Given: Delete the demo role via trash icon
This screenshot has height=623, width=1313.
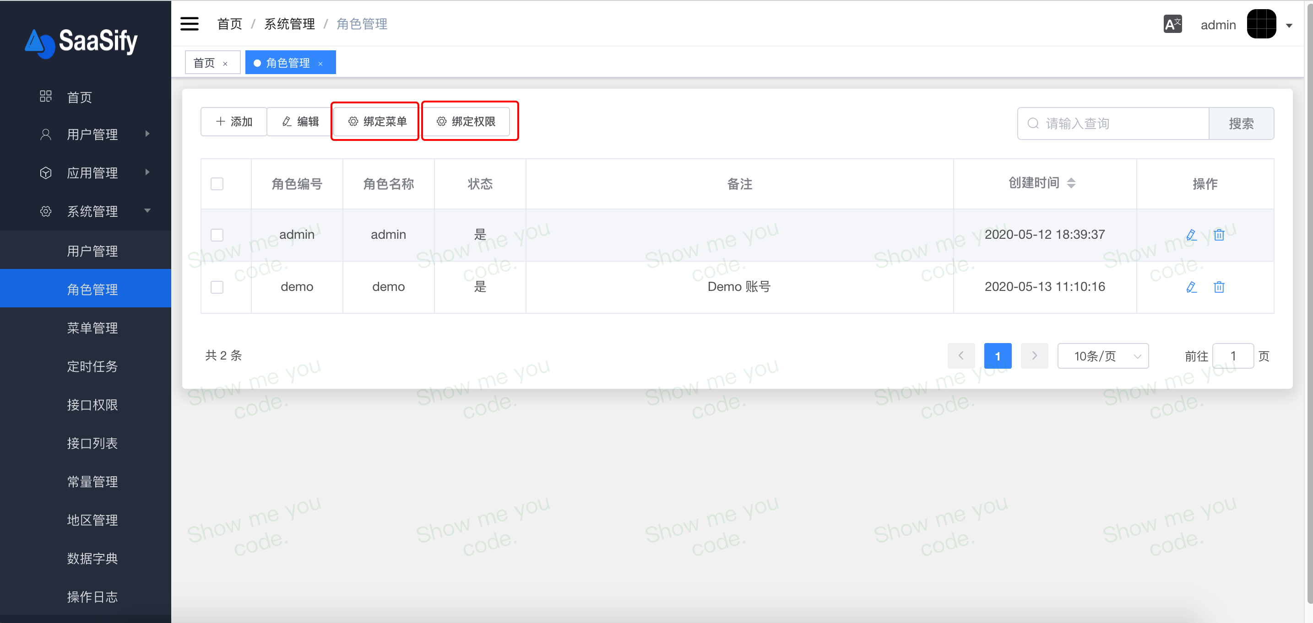Looking at the screenshot, I should click(1219, 287).
